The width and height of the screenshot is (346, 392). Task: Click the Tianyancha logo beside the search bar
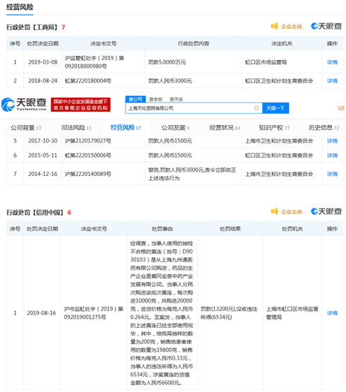(24, 105)
